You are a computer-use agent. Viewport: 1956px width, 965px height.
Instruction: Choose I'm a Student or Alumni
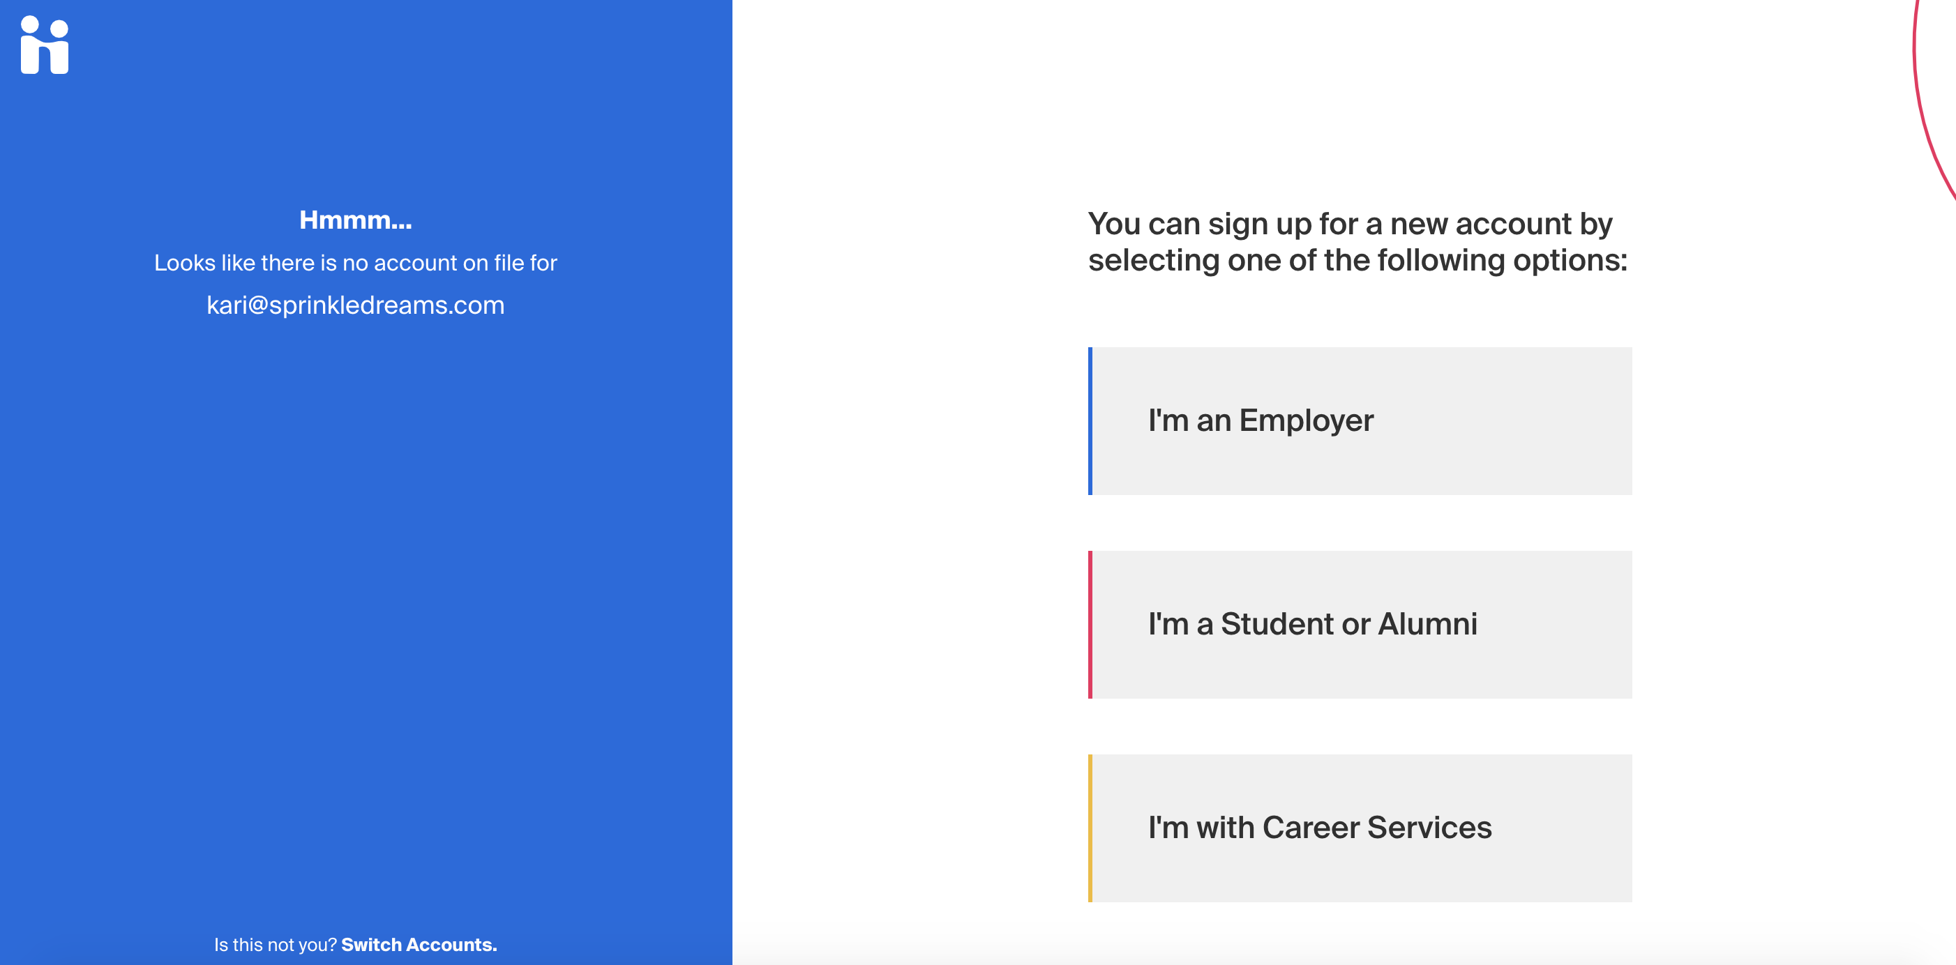click(1360, 625)
